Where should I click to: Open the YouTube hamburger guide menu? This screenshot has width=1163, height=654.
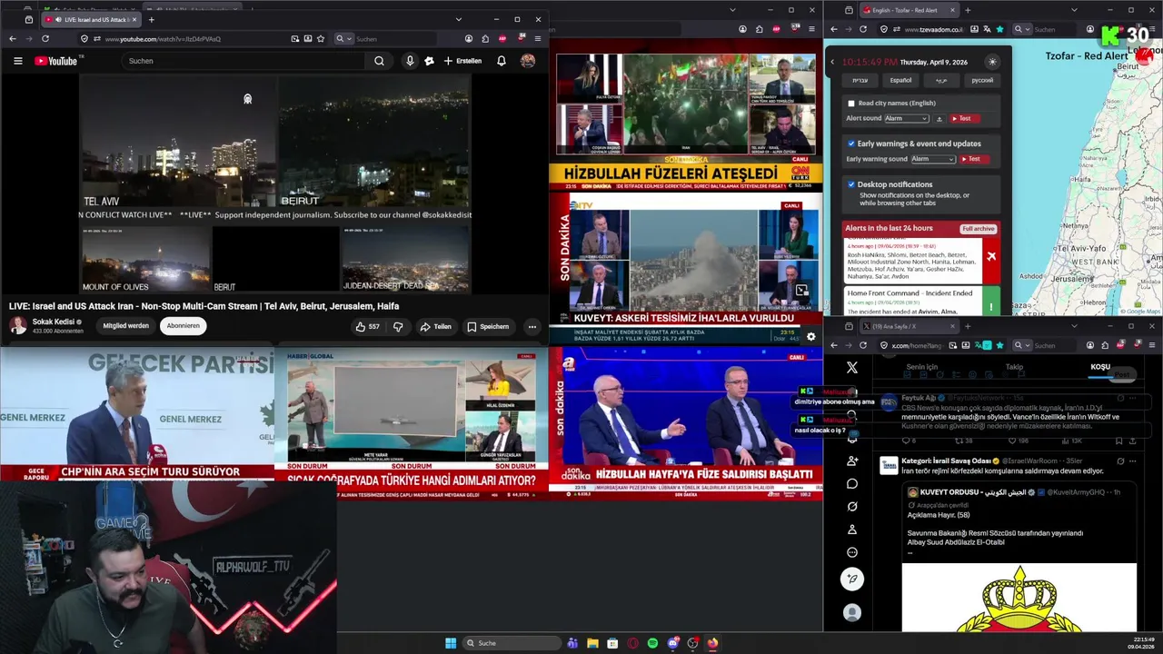point(17,61)
